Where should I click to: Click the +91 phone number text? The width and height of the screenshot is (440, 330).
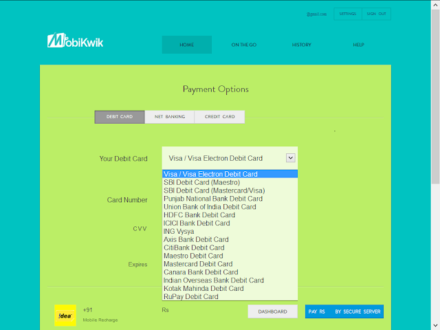click(x=87, y=310)
